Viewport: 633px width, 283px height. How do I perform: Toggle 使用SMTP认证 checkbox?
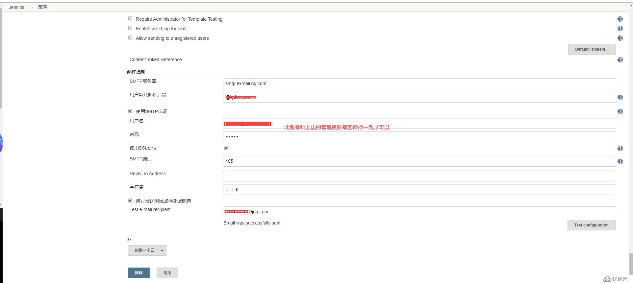[130, 111]
